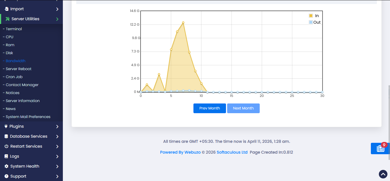Toggle the Out series legend box

coord(311,22)
